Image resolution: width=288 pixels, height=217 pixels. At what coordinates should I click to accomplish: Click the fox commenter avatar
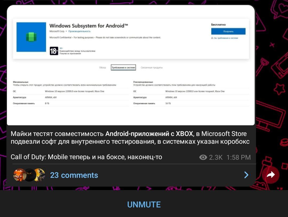tap(19, 175)
